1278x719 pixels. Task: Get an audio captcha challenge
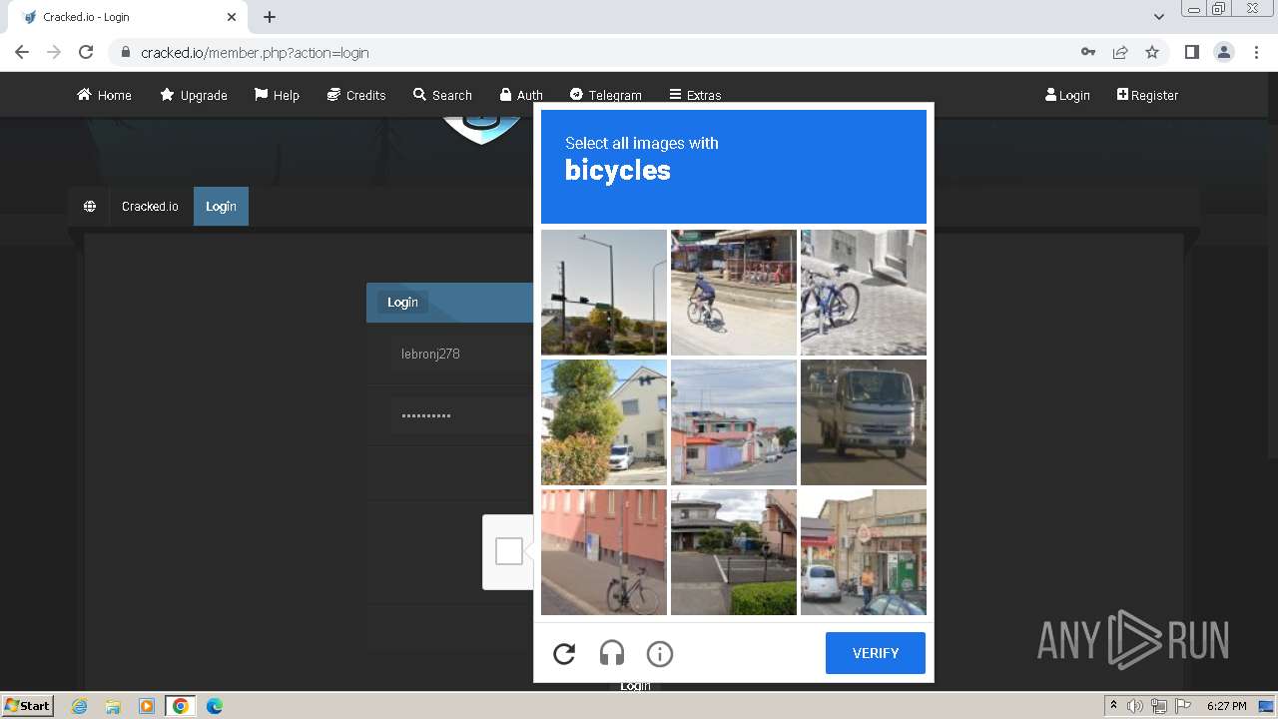[612, 654]
